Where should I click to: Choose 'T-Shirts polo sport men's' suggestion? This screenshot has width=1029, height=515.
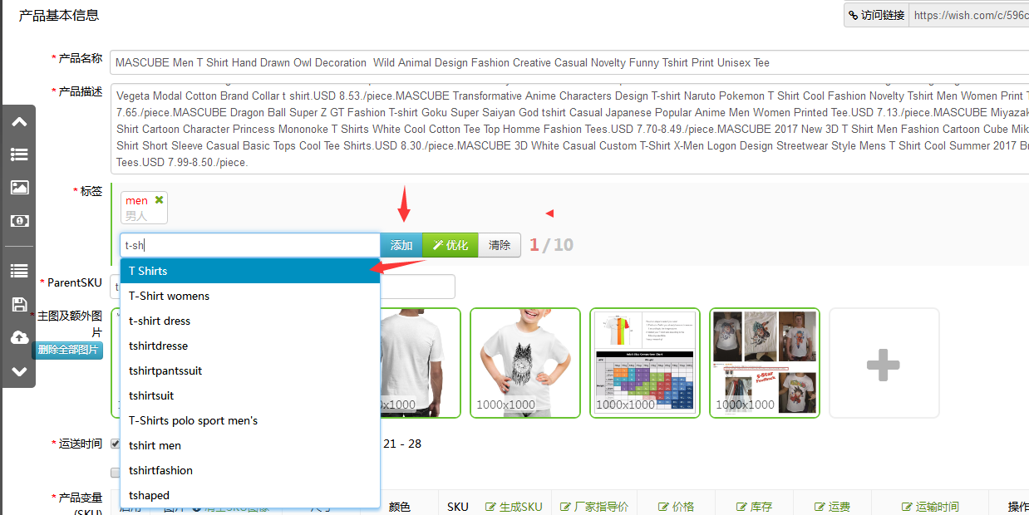coord(250,420)
